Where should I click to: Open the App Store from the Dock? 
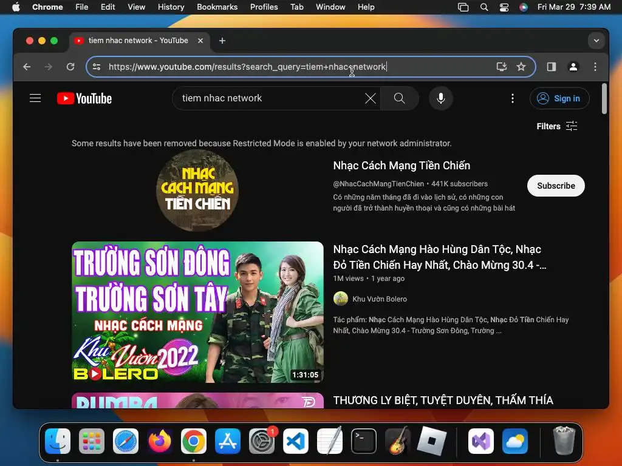(x=228, y=441)
